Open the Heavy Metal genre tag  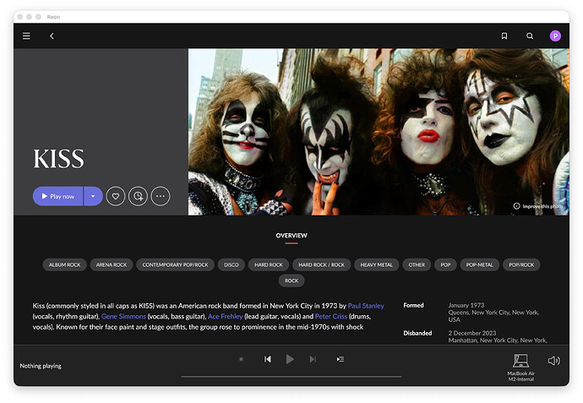point(376,264)
